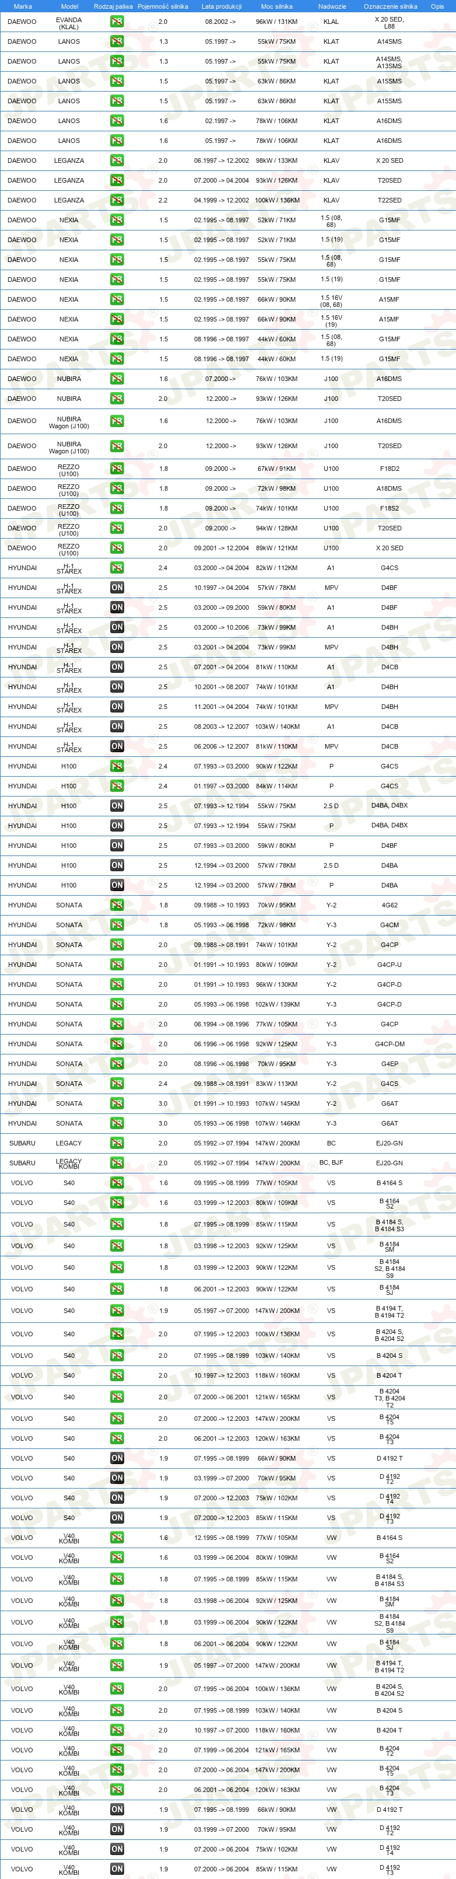Screen dimensions: 456x1879
Task: Click the ON diesel icon in the H-1 STAREX 103kW row
Action: 117,727
